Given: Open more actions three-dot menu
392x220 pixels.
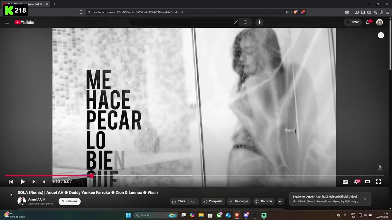Looking at the screenshot, I should (281, 201).
